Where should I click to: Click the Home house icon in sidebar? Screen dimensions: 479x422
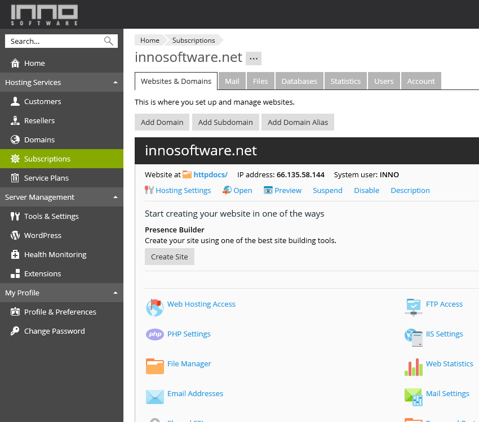[x=15, y=63]
